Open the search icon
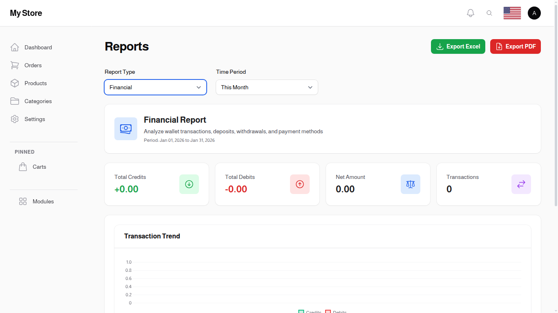The image size is (558, 313). point(489,13)
